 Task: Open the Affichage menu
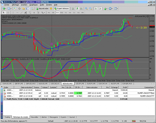tap(15, 5)
